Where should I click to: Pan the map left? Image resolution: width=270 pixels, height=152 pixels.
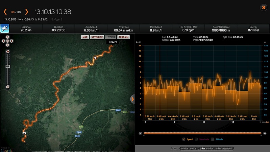tap(4, 41)
